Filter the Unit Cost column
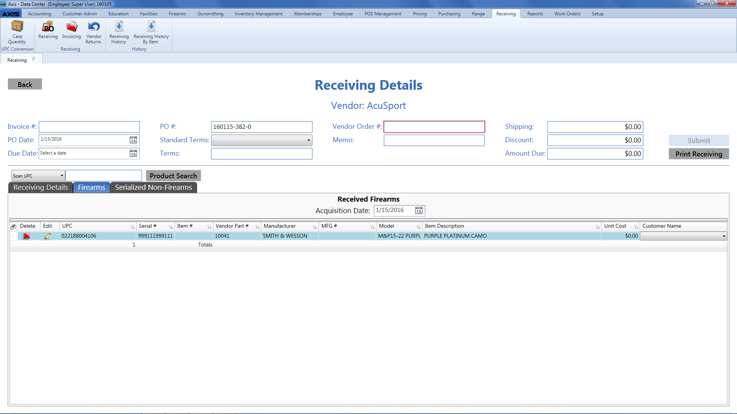Screen dimensions: 737x414 point(636,227)
